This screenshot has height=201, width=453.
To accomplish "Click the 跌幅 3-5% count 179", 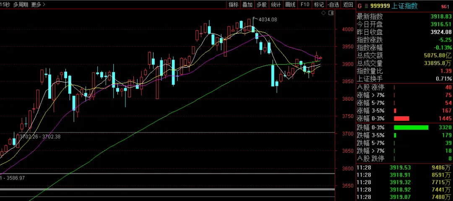I will pyautogui.click(x=447, y=136).
